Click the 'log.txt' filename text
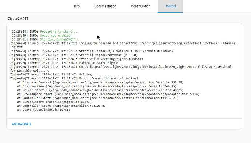Viewport: 251px width, 143px height. click(x=16, y=47)
